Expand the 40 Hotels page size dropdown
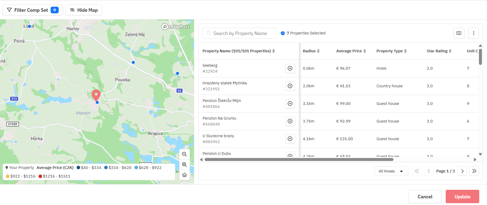The image size is (487, 205). coord(391,171)
